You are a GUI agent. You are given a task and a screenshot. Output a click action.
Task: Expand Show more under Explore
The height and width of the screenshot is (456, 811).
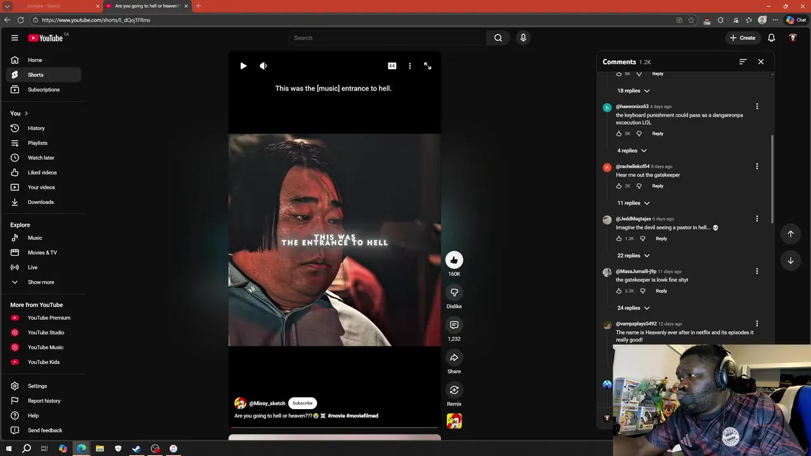click(44, 282)
